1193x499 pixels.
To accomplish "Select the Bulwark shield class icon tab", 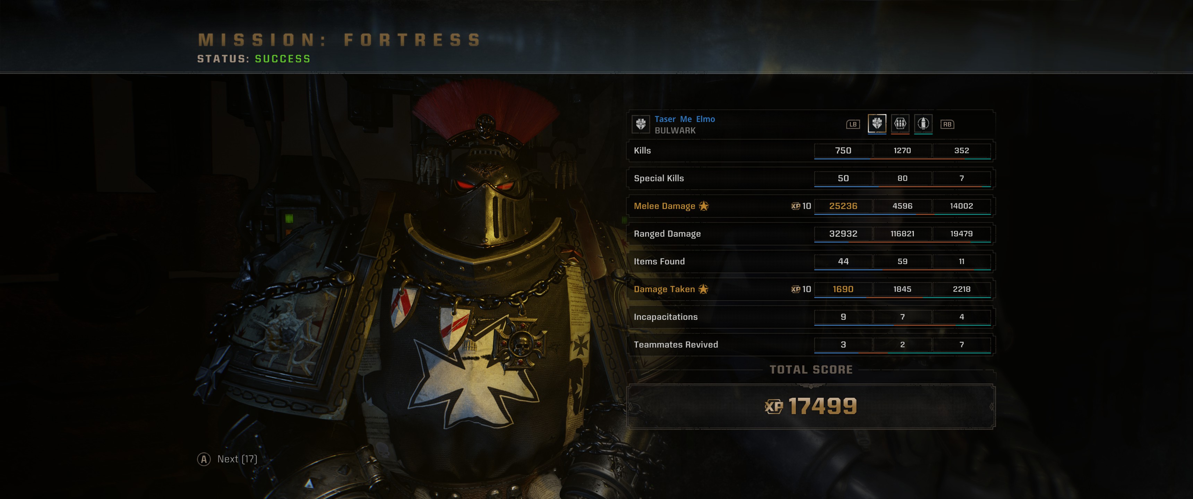I will click(x=877, y=124).
